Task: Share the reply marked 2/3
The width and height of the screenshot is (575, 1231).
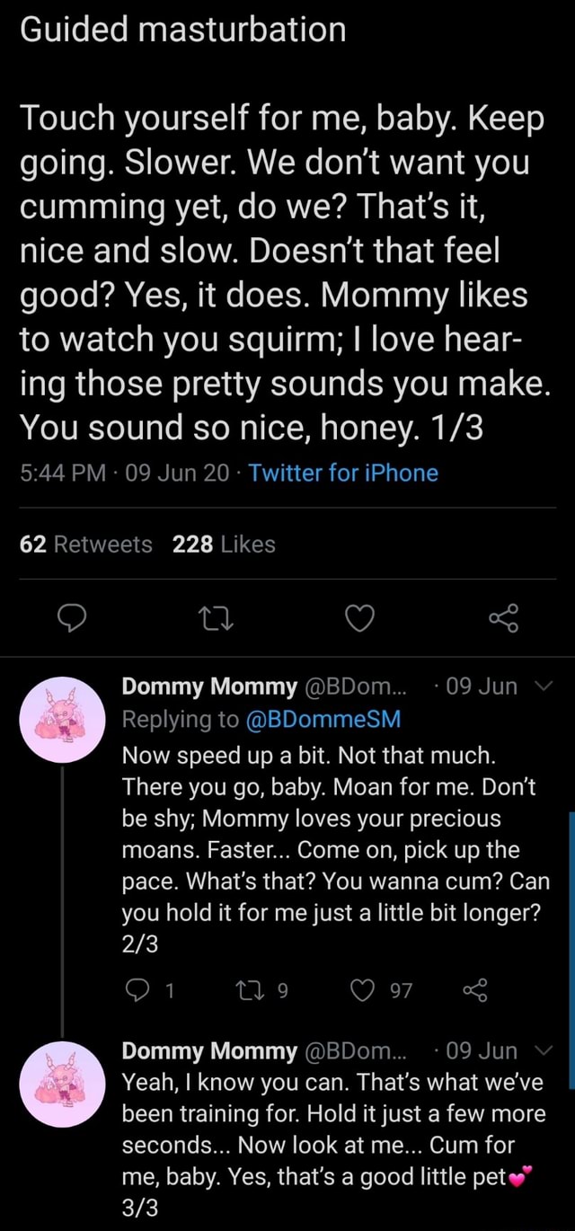Action: tap(473, 991)
